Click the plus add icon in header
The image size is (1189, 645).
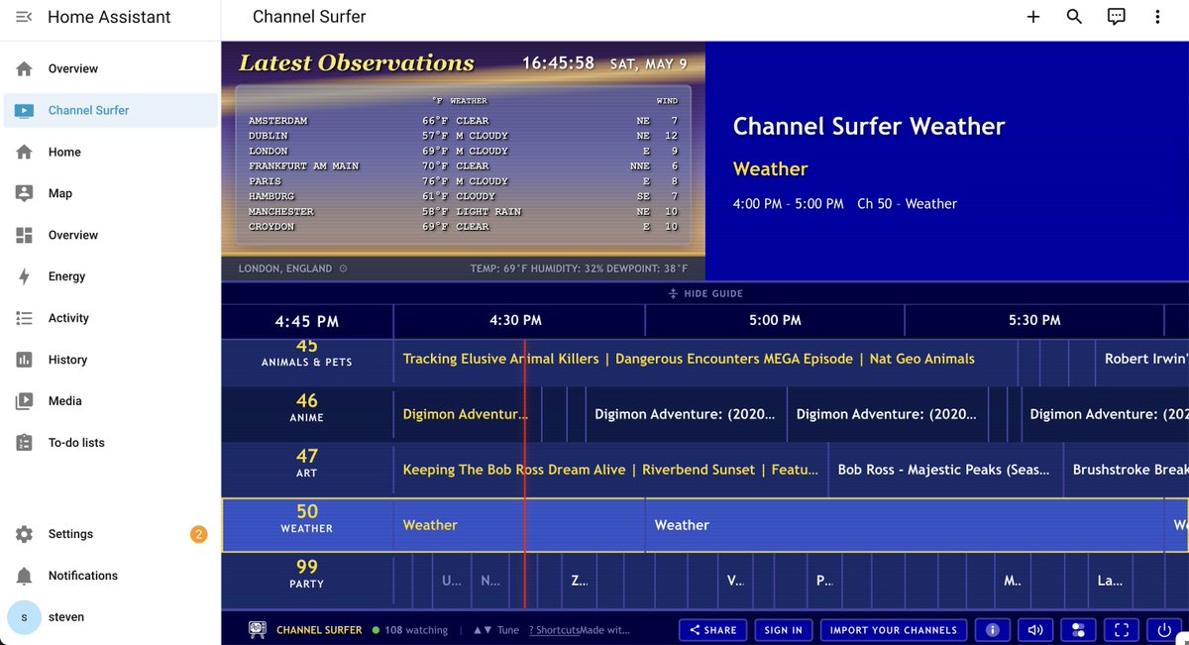click(1033, 17)
